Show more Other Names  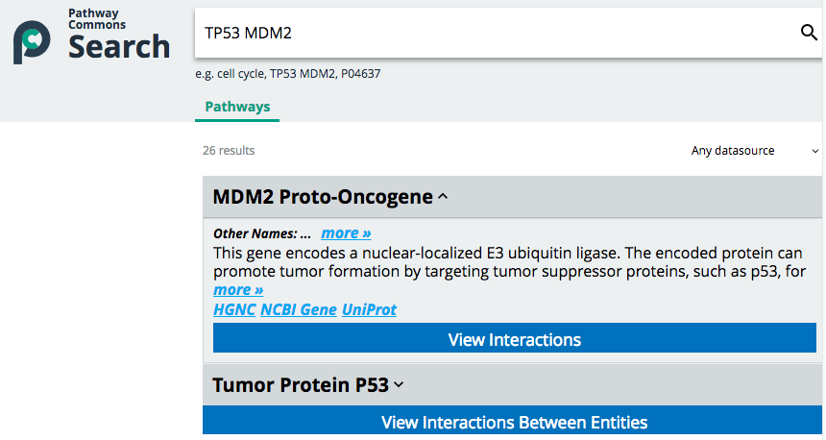click(346, 233)
